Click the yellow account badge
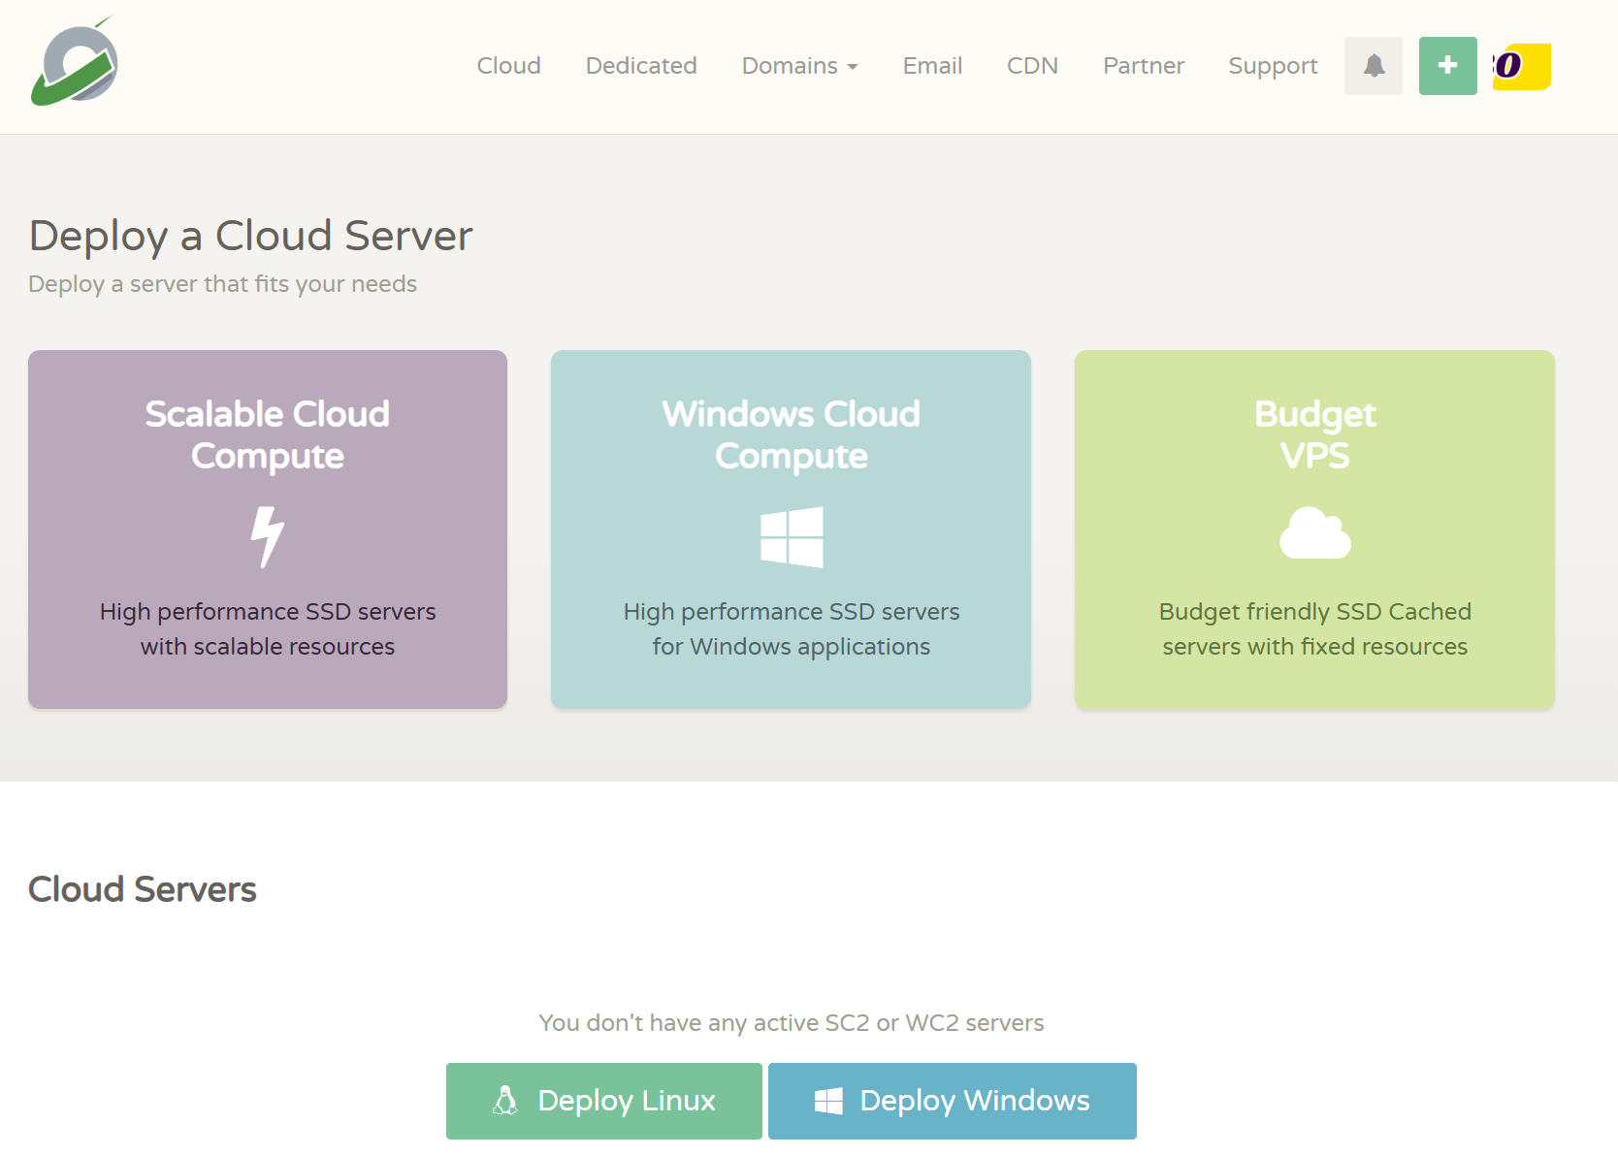 pyautogui.click(x=1521, y=67)
